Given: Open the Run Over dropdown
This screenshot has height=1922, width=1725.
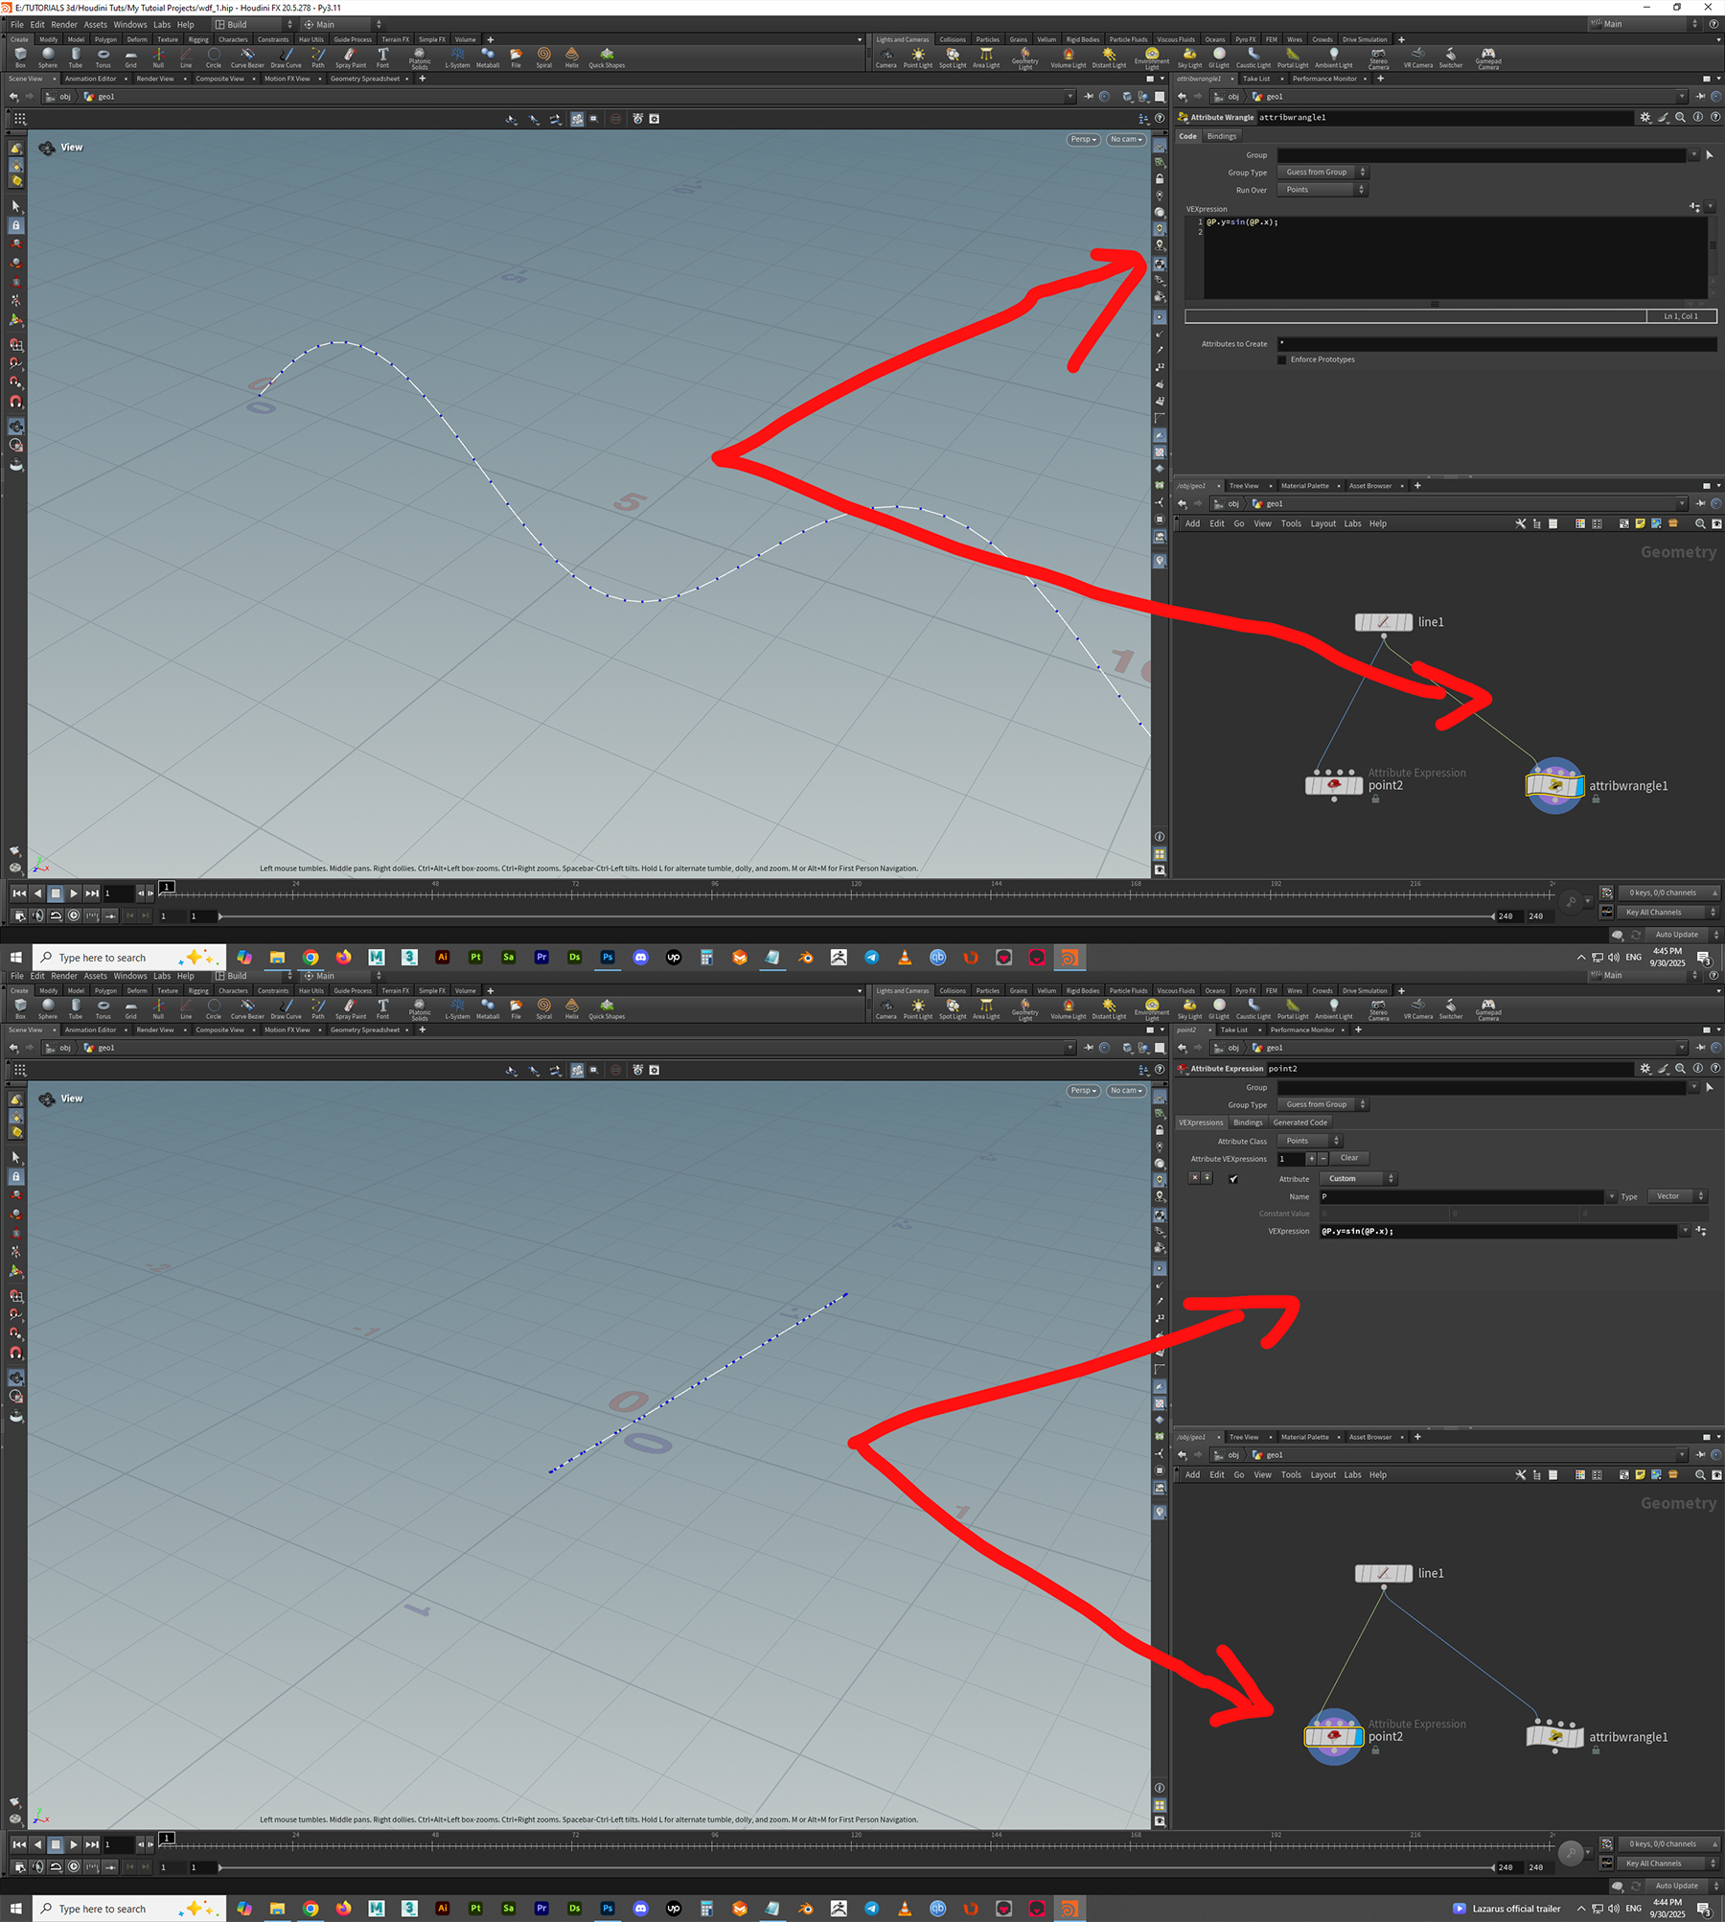Looking at the screenshot, I should [x=1322, y=190].
